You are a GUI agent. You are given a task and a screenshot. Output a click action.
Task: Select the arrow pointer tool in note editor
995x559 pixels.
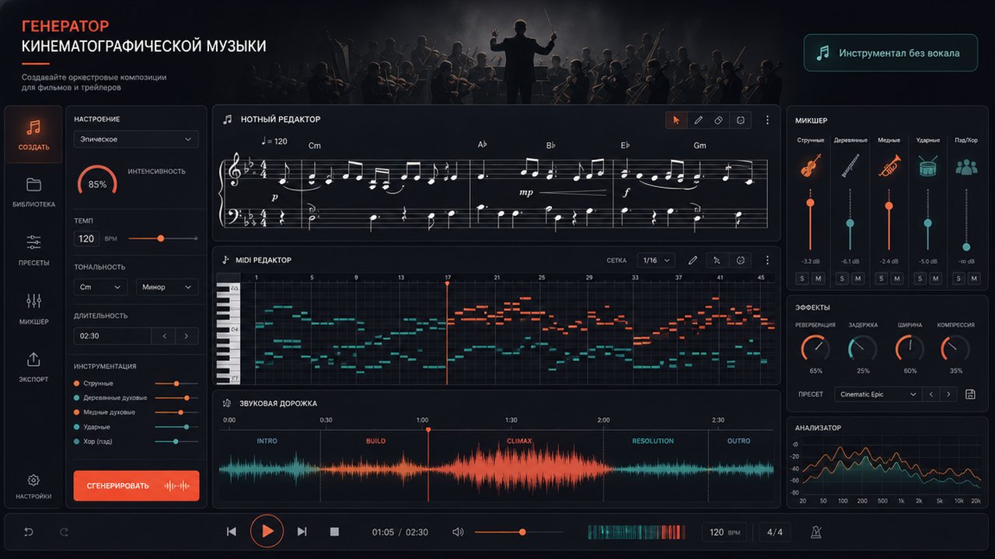(676, 120)
